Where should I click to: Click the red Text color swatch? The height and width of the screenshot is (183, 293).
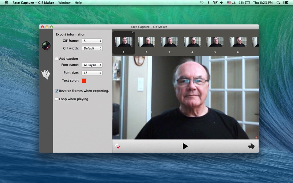click(84, 81)
